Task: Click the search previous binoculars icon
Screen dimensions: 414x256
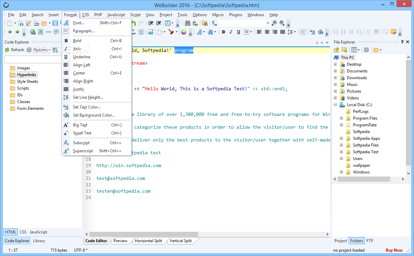Action: point(274,23)
